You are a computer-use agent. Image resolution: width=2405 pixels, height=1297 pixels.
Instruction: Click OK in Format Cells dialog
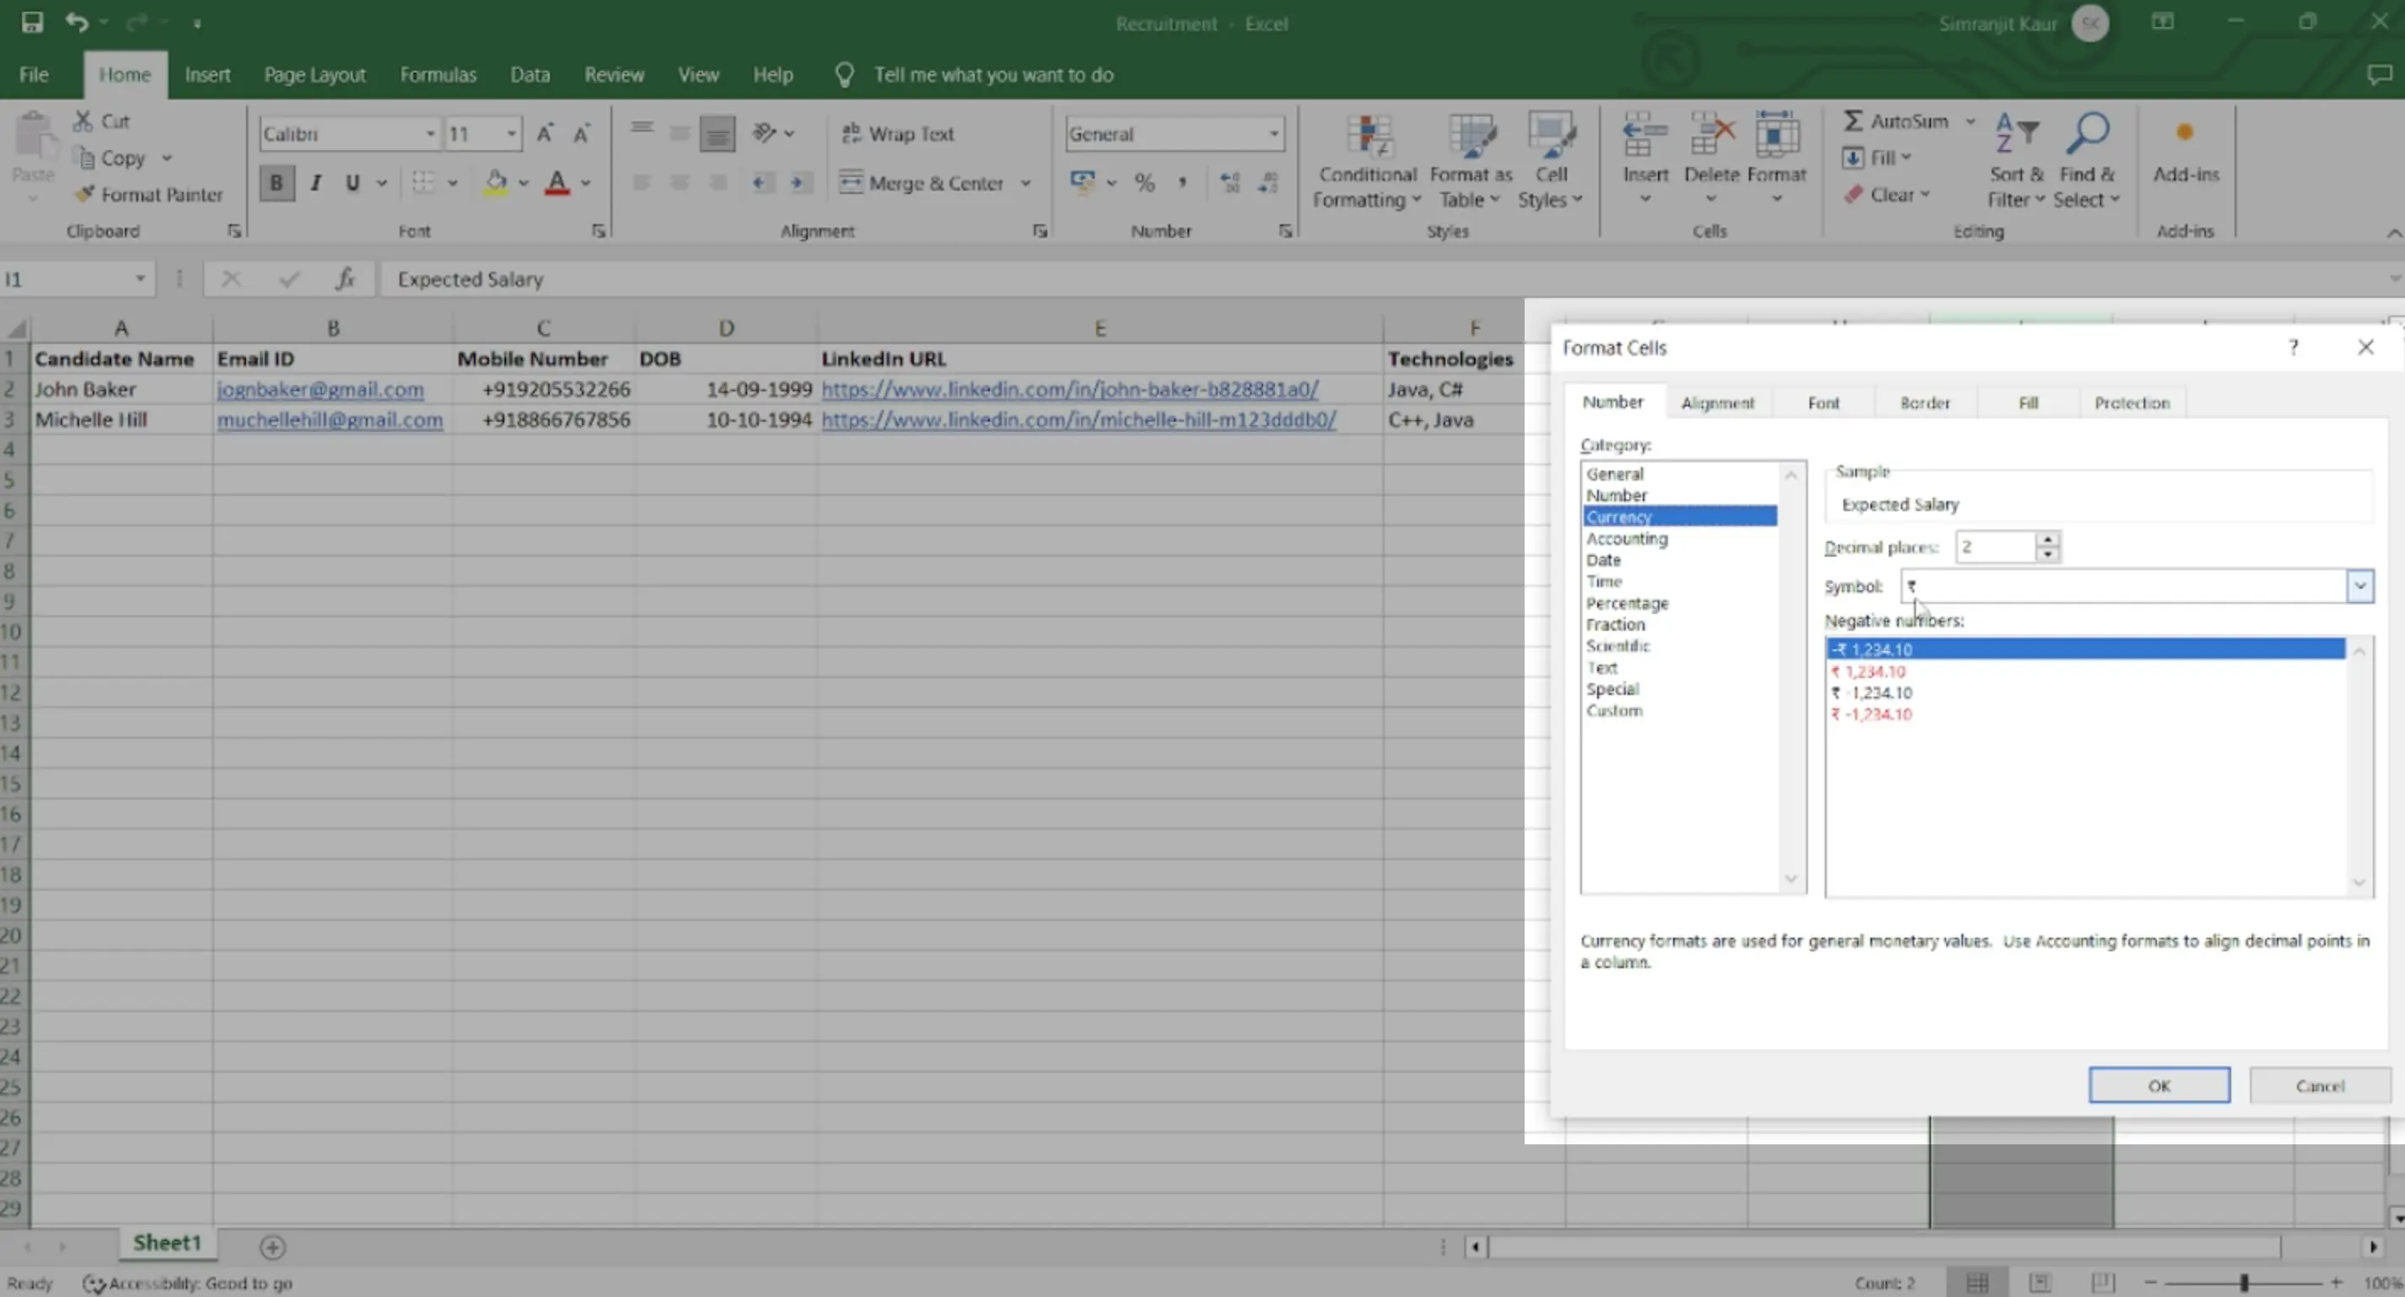2159,1085
